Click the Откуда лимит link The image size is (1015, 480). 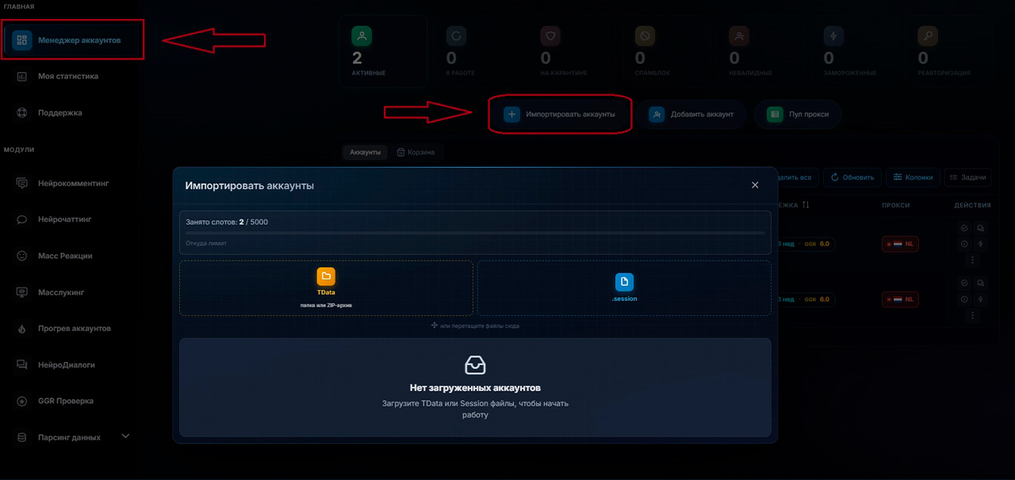point(206,243)
